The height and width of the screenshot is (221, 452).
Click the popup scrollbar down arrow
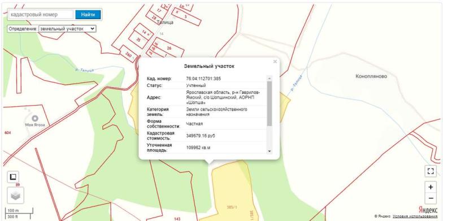coord(270,151)
